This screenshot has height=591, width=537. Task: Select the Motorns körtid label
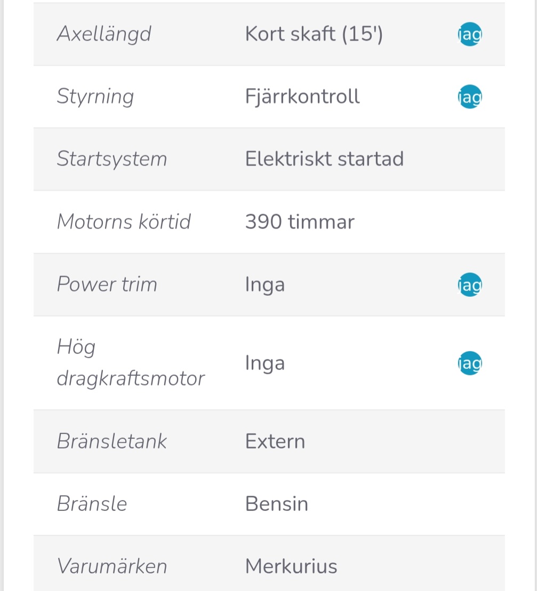click(x=124, y=222)
